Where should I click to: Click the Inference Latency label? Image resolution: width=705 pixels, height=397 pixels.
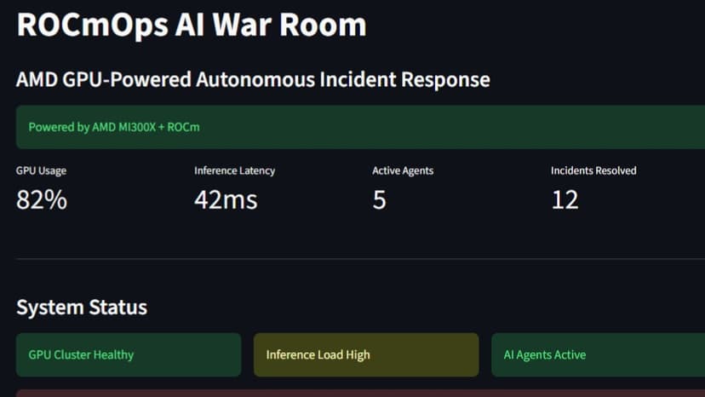235,170
